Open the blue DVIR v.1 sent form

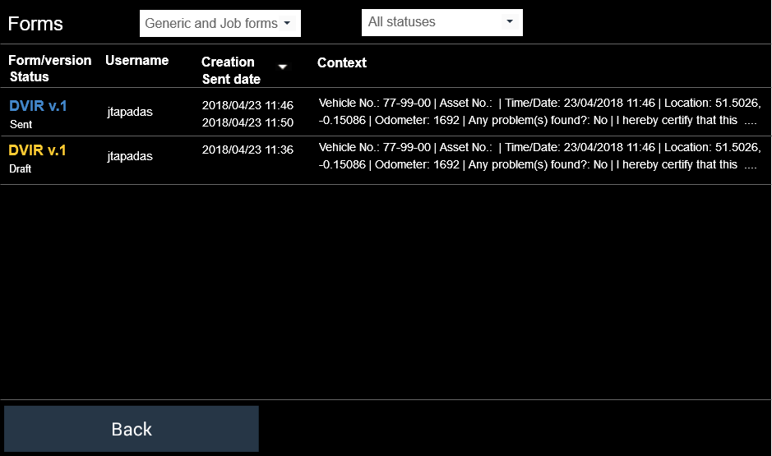tap(38, 106)
